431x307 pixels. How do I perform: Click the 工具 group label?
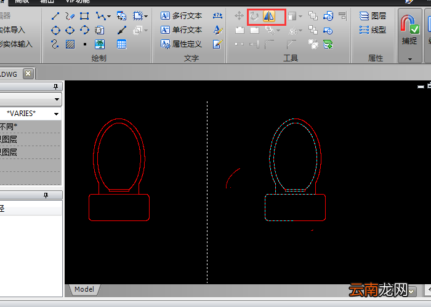click(x=291, y=58)
